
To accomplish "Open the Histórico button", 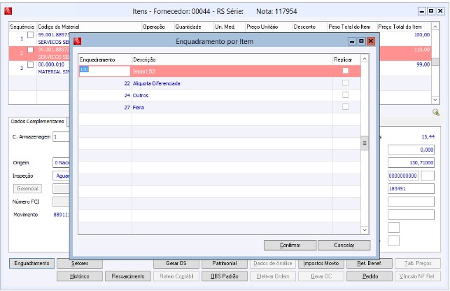I will click(80, 276).
